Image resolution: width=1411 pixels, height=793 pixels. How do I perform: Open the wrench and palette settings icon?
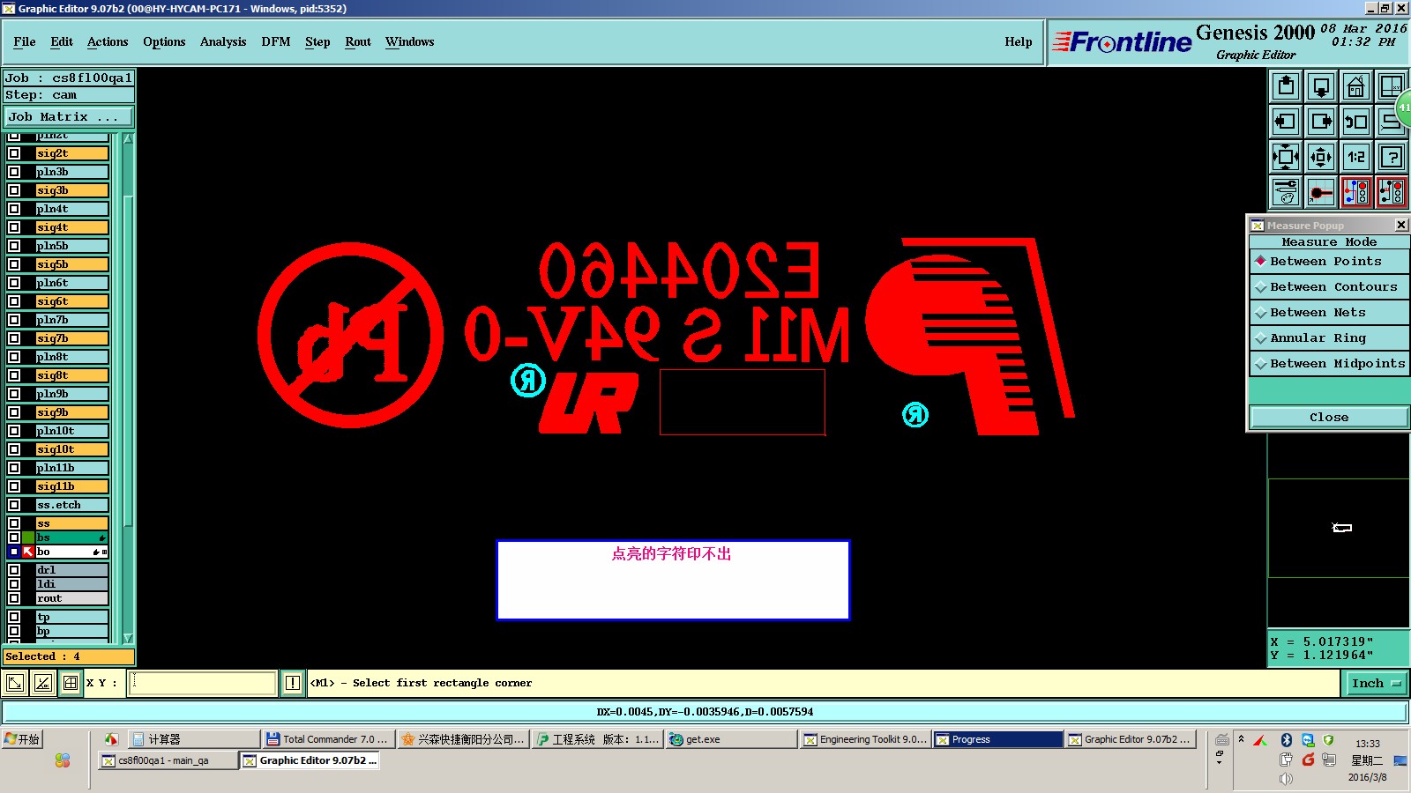[x=1286, y=192]
